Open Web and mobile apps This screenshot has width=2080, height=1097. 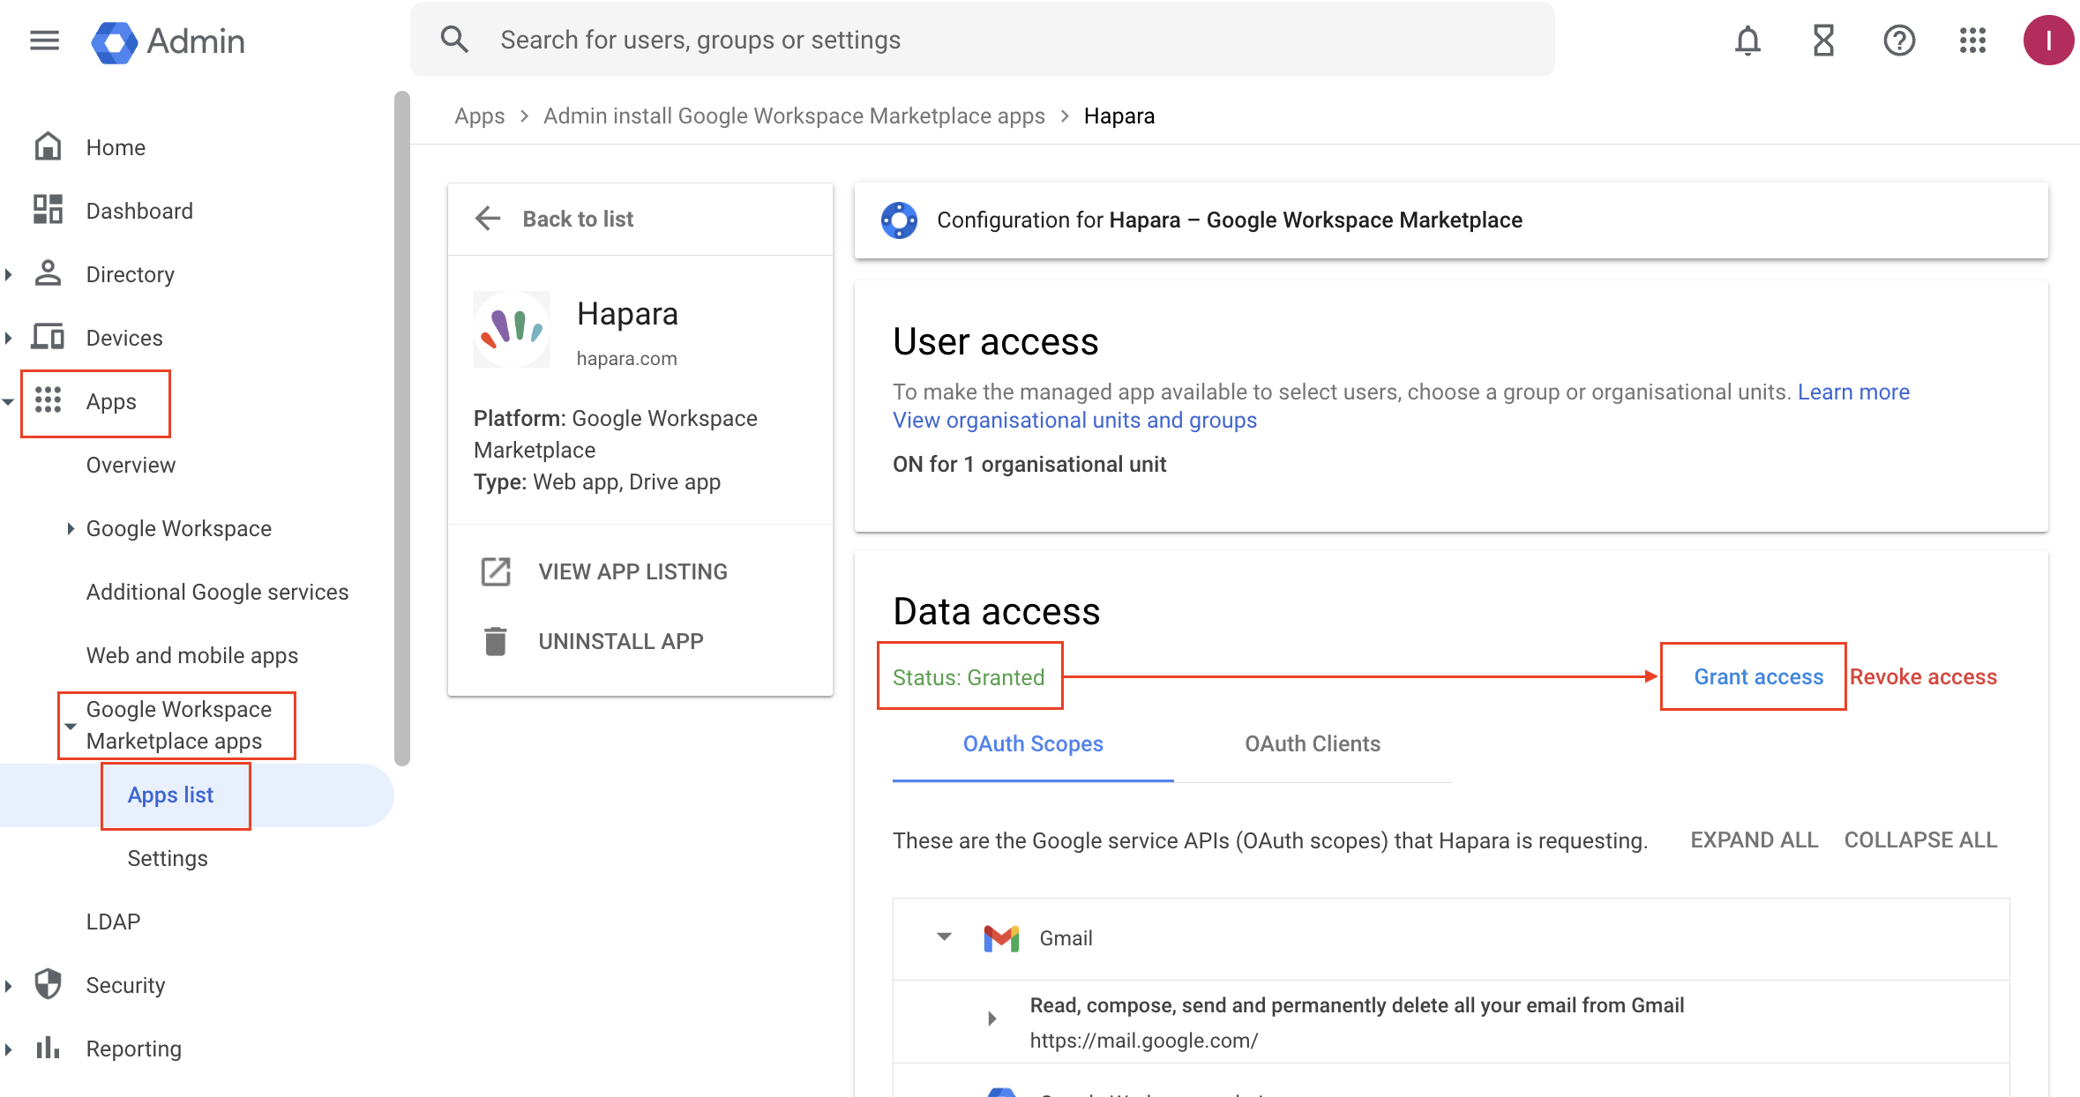tap(192, 655)
